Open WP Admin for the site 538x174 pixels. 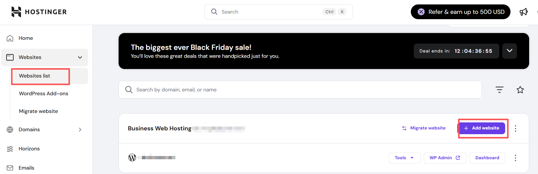(445, 158)
